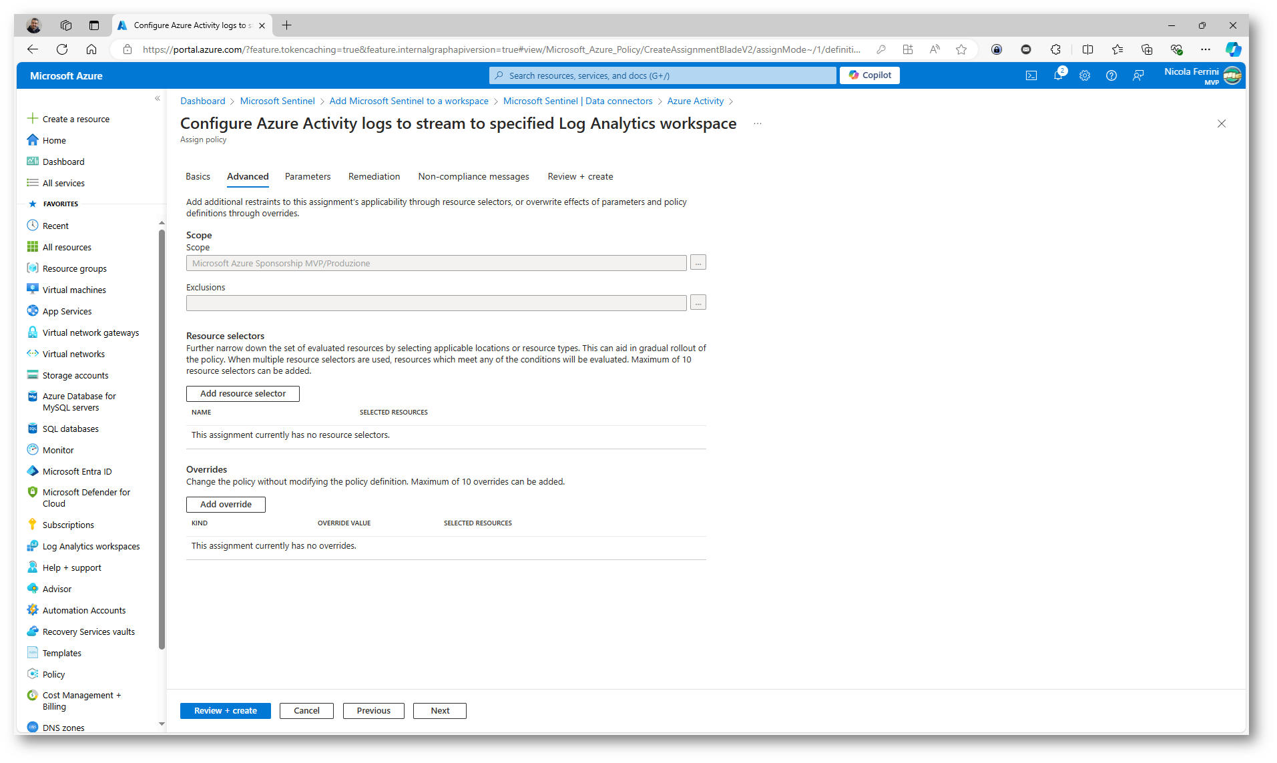Open Storage accounts in sidebar
1277x763 pixels.
coord(75,375)
